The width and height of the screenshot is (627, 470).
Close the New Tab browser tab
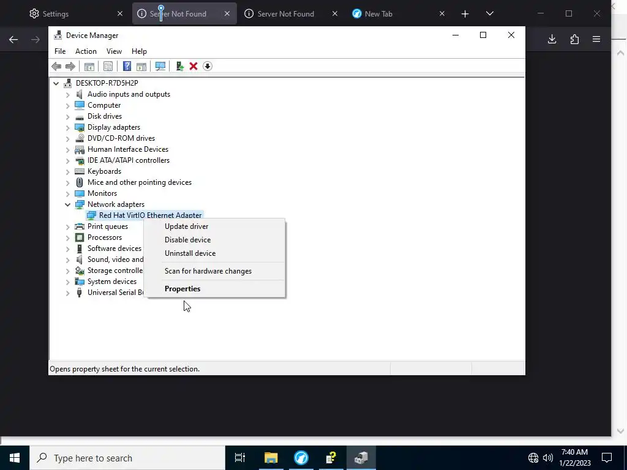[442, 13]
